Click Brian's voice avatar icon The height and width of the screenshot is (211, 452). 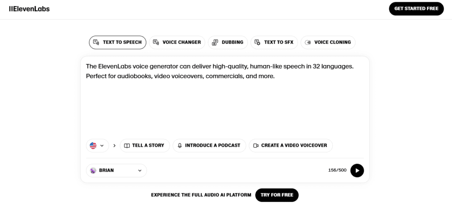pyautogui.click(x=93, y=171)
